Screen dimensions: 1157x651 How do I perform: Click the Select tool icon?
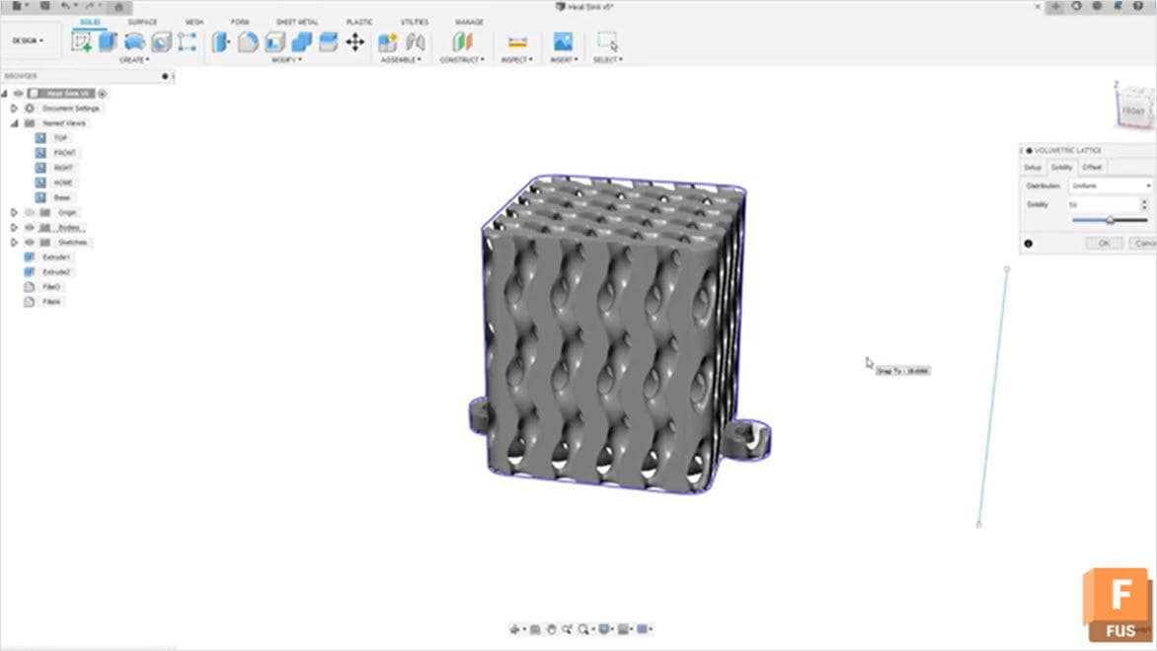[x=607, y=41]
